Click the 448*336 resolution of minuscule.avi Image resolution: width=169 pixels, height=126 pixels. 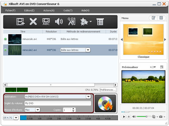51,39
